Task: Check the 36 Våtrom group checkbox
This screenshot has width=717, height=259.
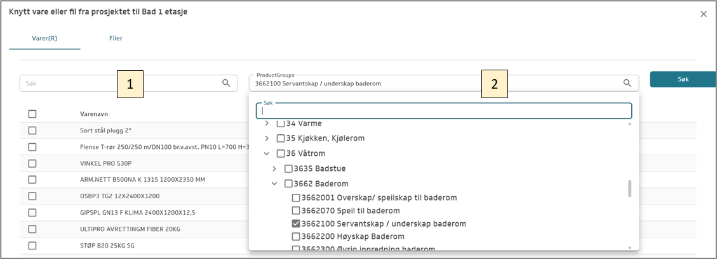Action: point(281,153)
